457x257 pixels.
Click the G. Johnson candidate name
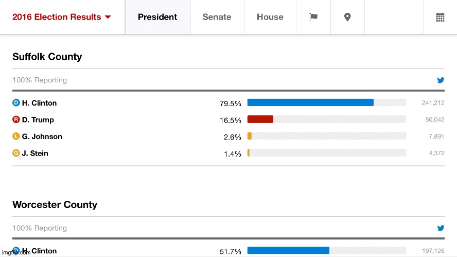42,136
